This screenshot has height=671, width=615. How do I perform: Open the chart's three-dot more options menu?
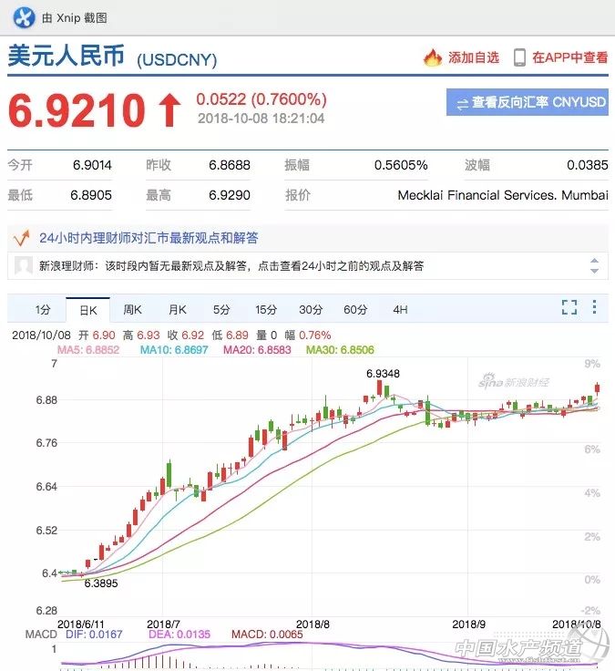click(595, 307)
